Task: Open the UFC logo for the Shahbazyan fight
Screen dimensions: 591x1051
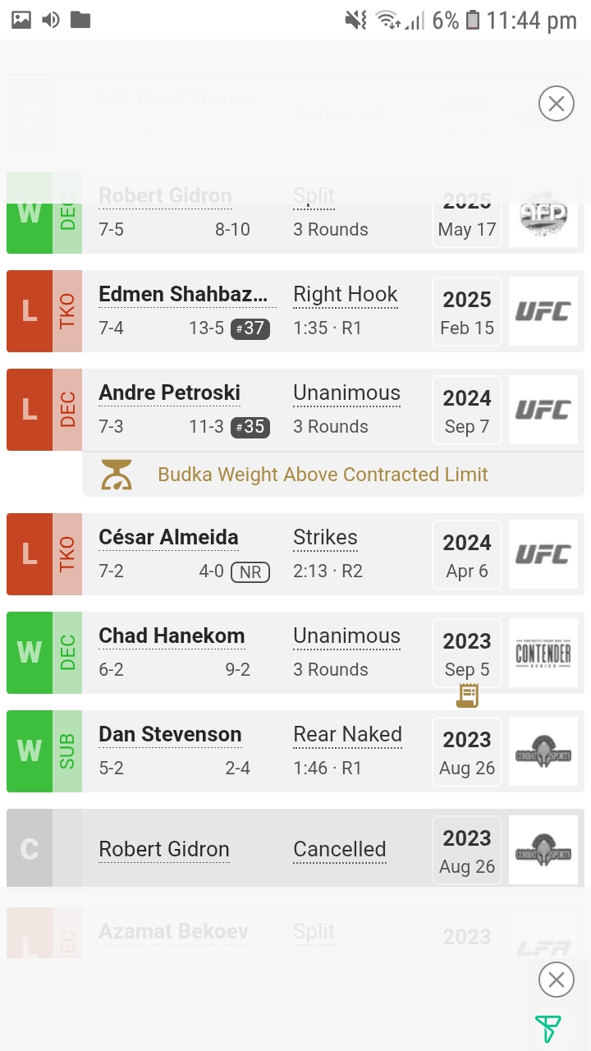Action: point(543,311)
